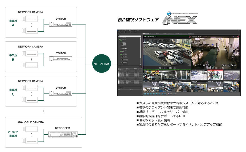246x152 pixels.
Task: Click the SWITCH label in the 事業所 C box
Action: [61, 88]
